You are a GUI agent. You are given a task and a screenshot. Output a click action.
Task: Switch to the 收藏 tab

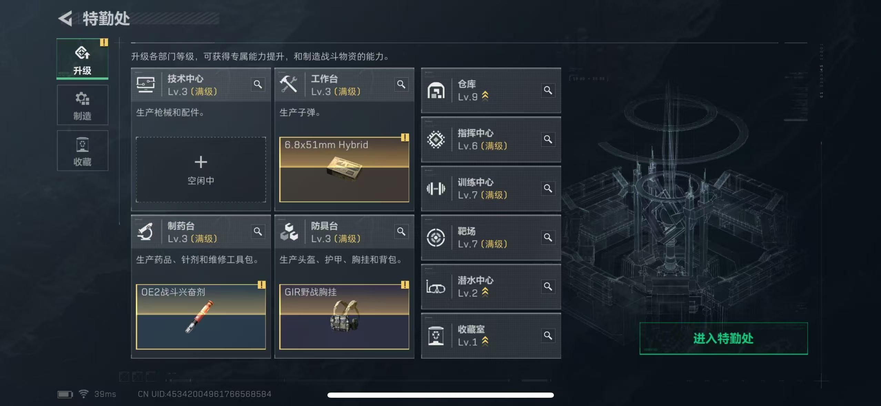(82, 151)
